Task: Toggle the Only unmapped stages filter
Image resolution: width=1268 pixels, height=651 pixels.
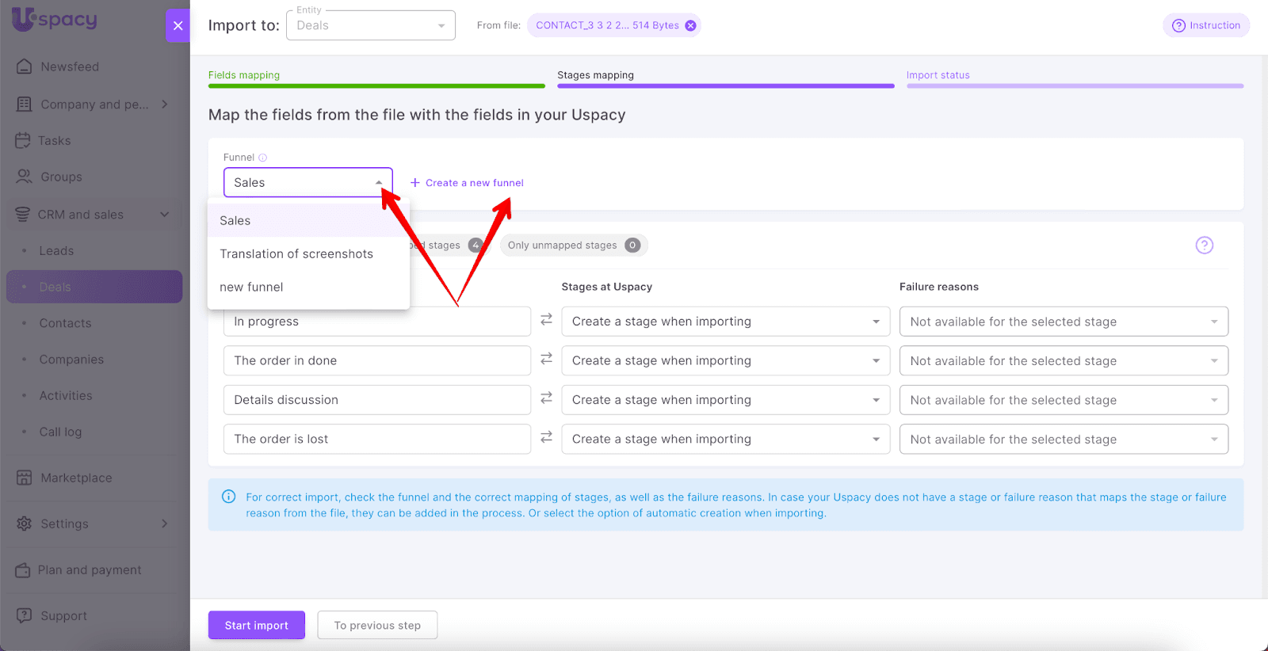Action: click(573, 246)
